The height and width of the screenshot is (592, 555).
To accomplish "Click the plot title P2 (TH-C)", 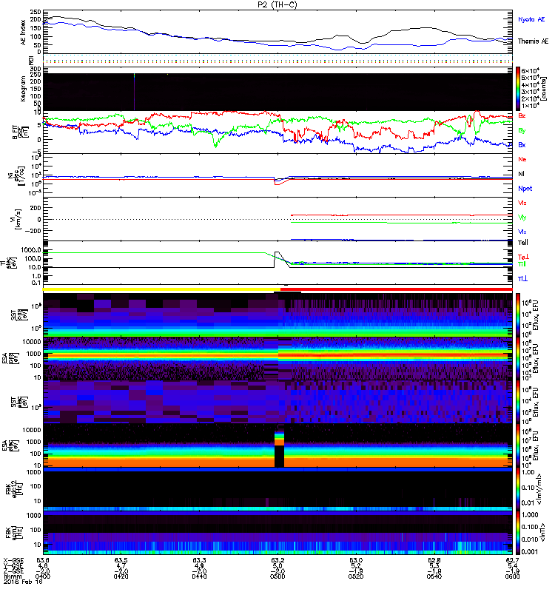I will click(277, 4).
